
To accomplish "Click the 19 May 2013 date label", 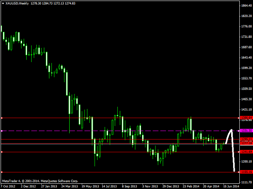I will (x=90, y=186).
